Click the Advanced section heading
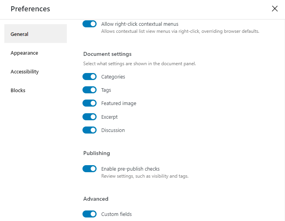285x221 pixels. click(96, 199)
